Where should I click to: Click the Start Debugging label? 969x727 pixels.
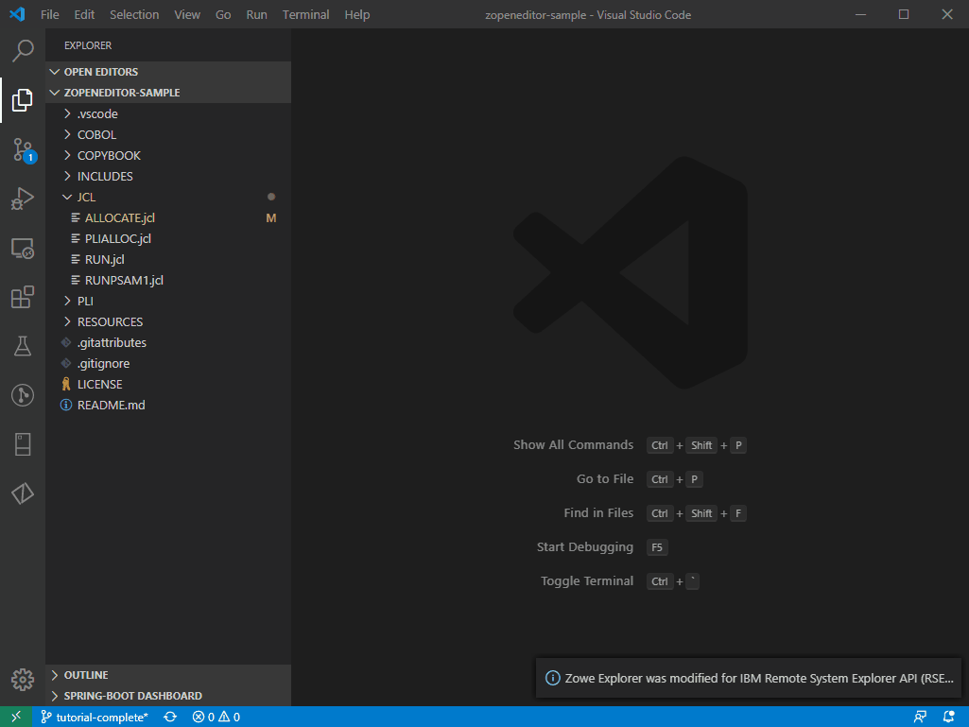(x=584, y=547)
